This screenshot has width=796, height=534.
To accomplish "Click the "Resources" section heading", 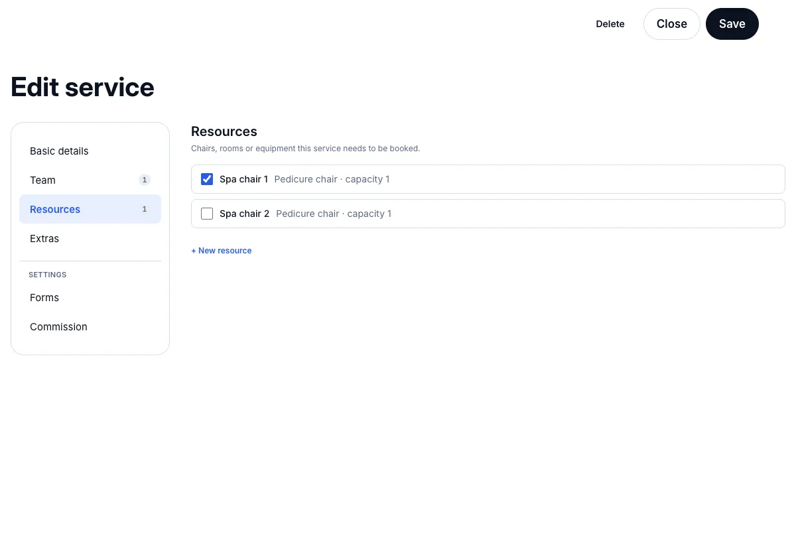I will (224, 131).
